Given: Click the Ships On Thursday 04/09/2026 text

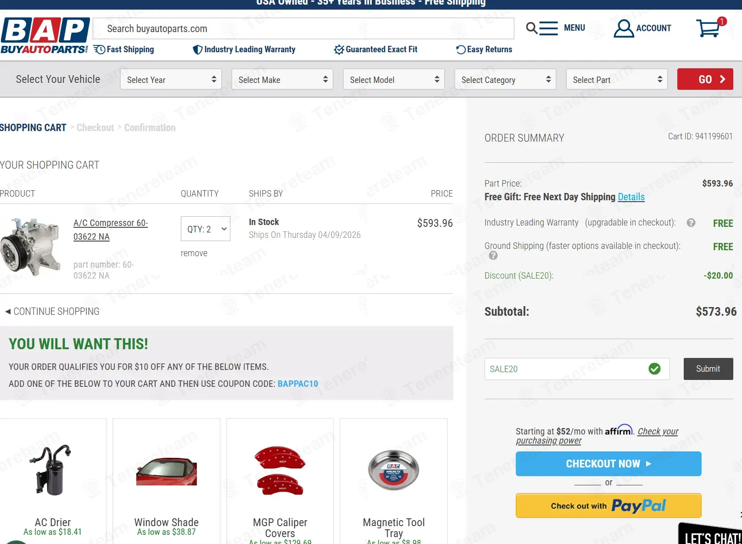Looking at the screenshot, I should click(x=305, y=235).
